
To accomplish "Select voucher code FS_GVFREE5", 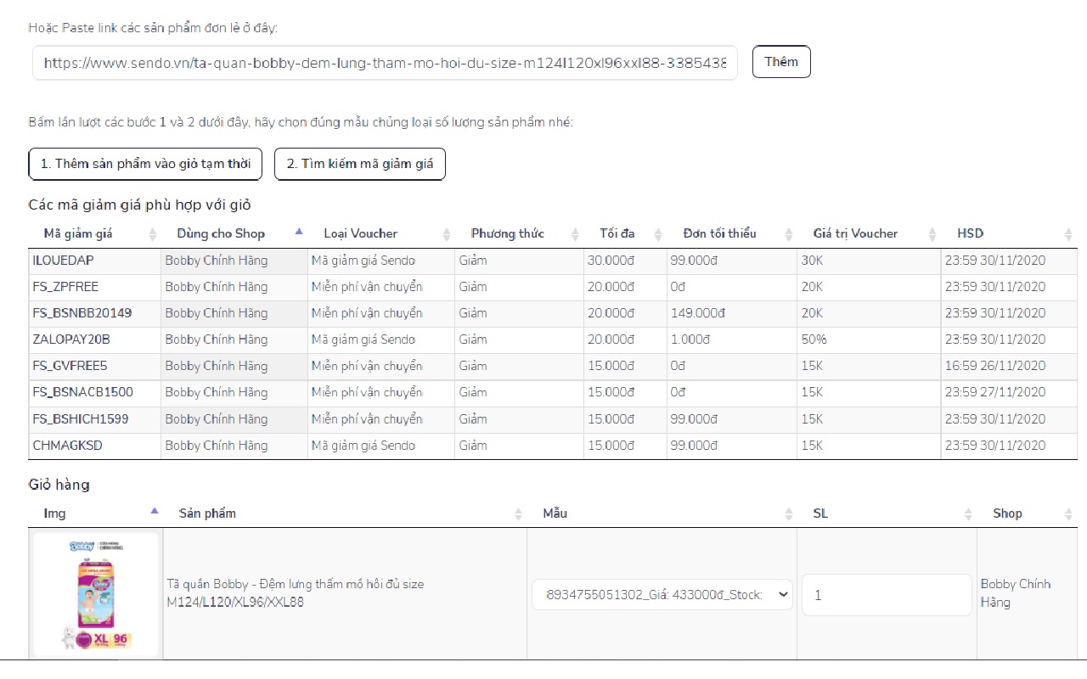I will click(70, 366).
